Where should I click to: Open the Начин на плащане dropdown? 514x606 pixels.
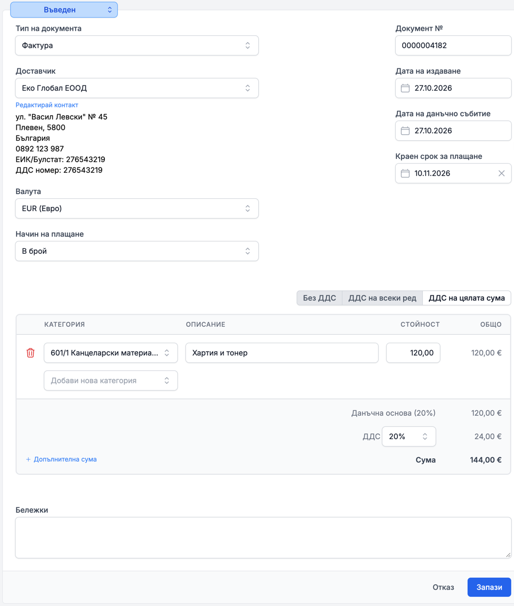coord(137,251)
